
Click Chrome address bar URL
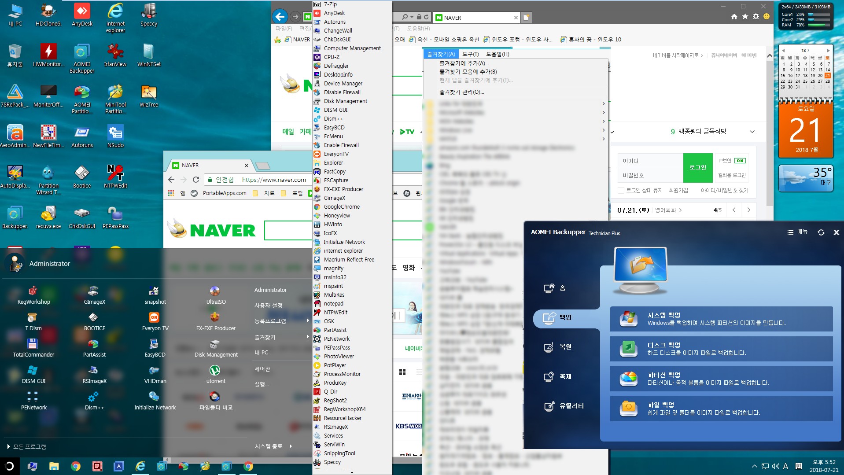click(274, 180)
